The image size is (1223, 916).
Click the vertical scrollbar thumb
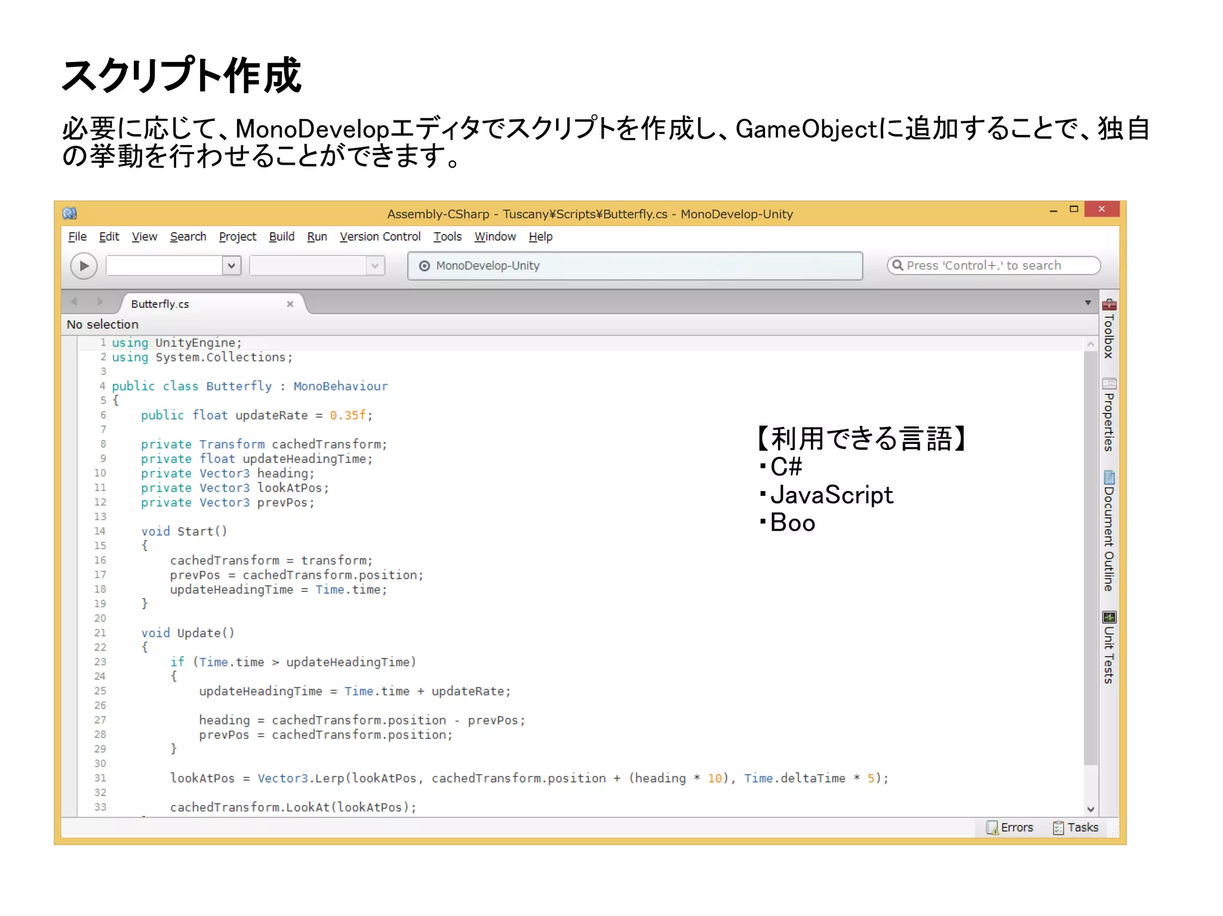1090,558
